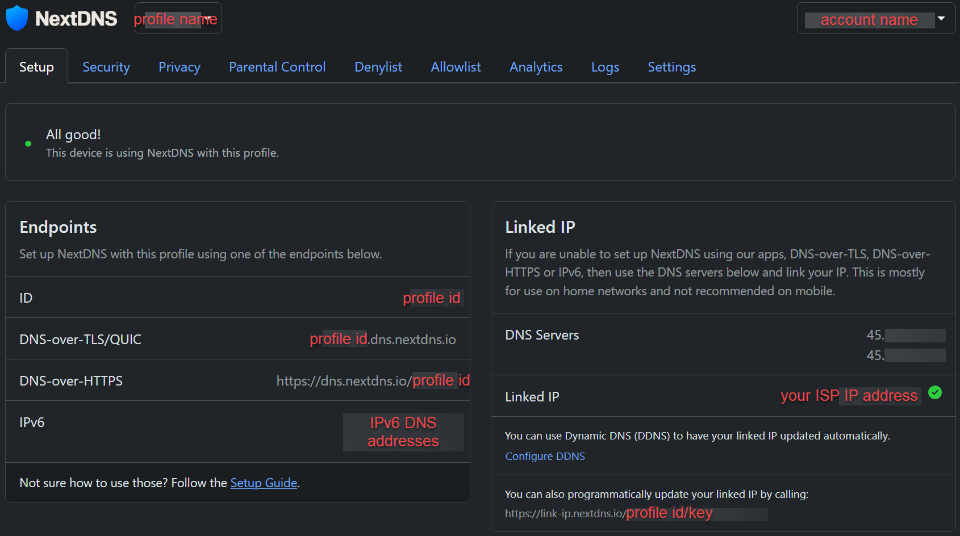Click the DNS-over-HTTPS endpoint URL

[x=373, y=380]
